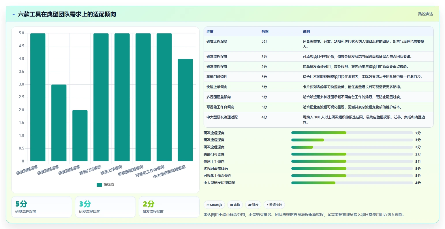This screenshot has height=229, width=445.
Task: Click the 多视图覆盖倾向 progress bar
Action: click(352, 169)
